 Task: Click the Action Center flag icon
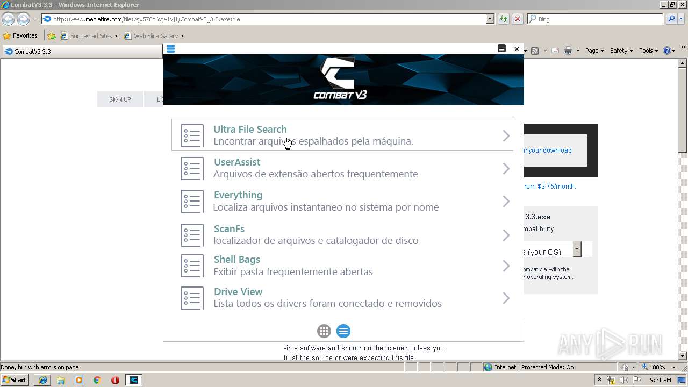point(636,380)
